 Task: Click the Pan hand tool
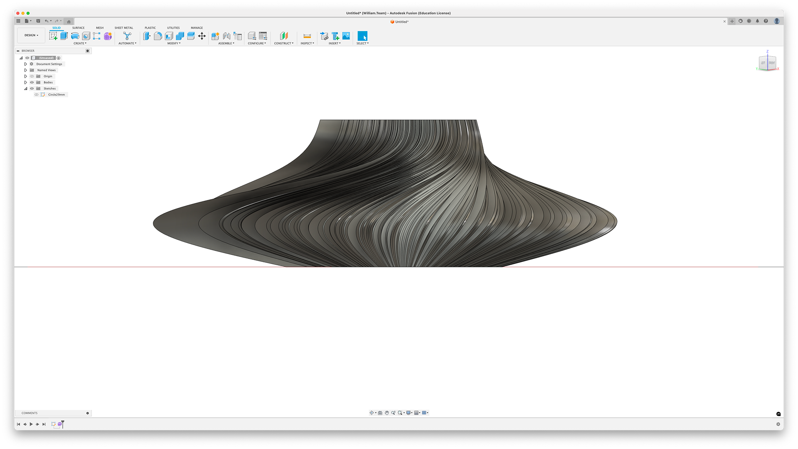click(x=387, y=413)
